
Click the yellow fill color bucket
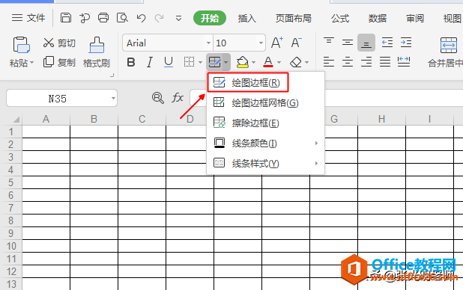243,62
